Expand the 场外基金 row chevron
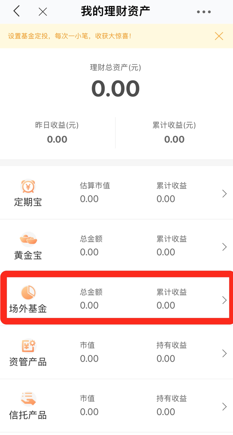 click(225, 300)
